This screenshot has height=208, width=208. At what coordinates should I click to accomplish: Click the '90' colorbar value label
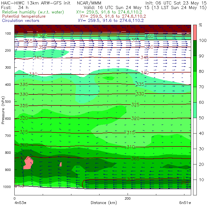[202, 56]
